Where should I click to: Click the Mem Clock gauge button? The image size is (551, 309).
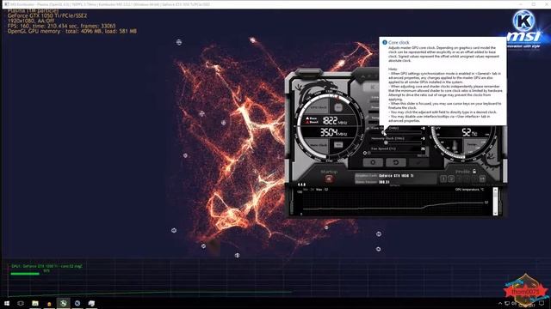[338, 145]
